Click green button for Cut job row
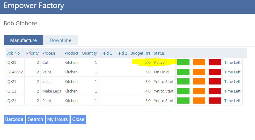Screen dimensions: 255x140 click(183, 62)
